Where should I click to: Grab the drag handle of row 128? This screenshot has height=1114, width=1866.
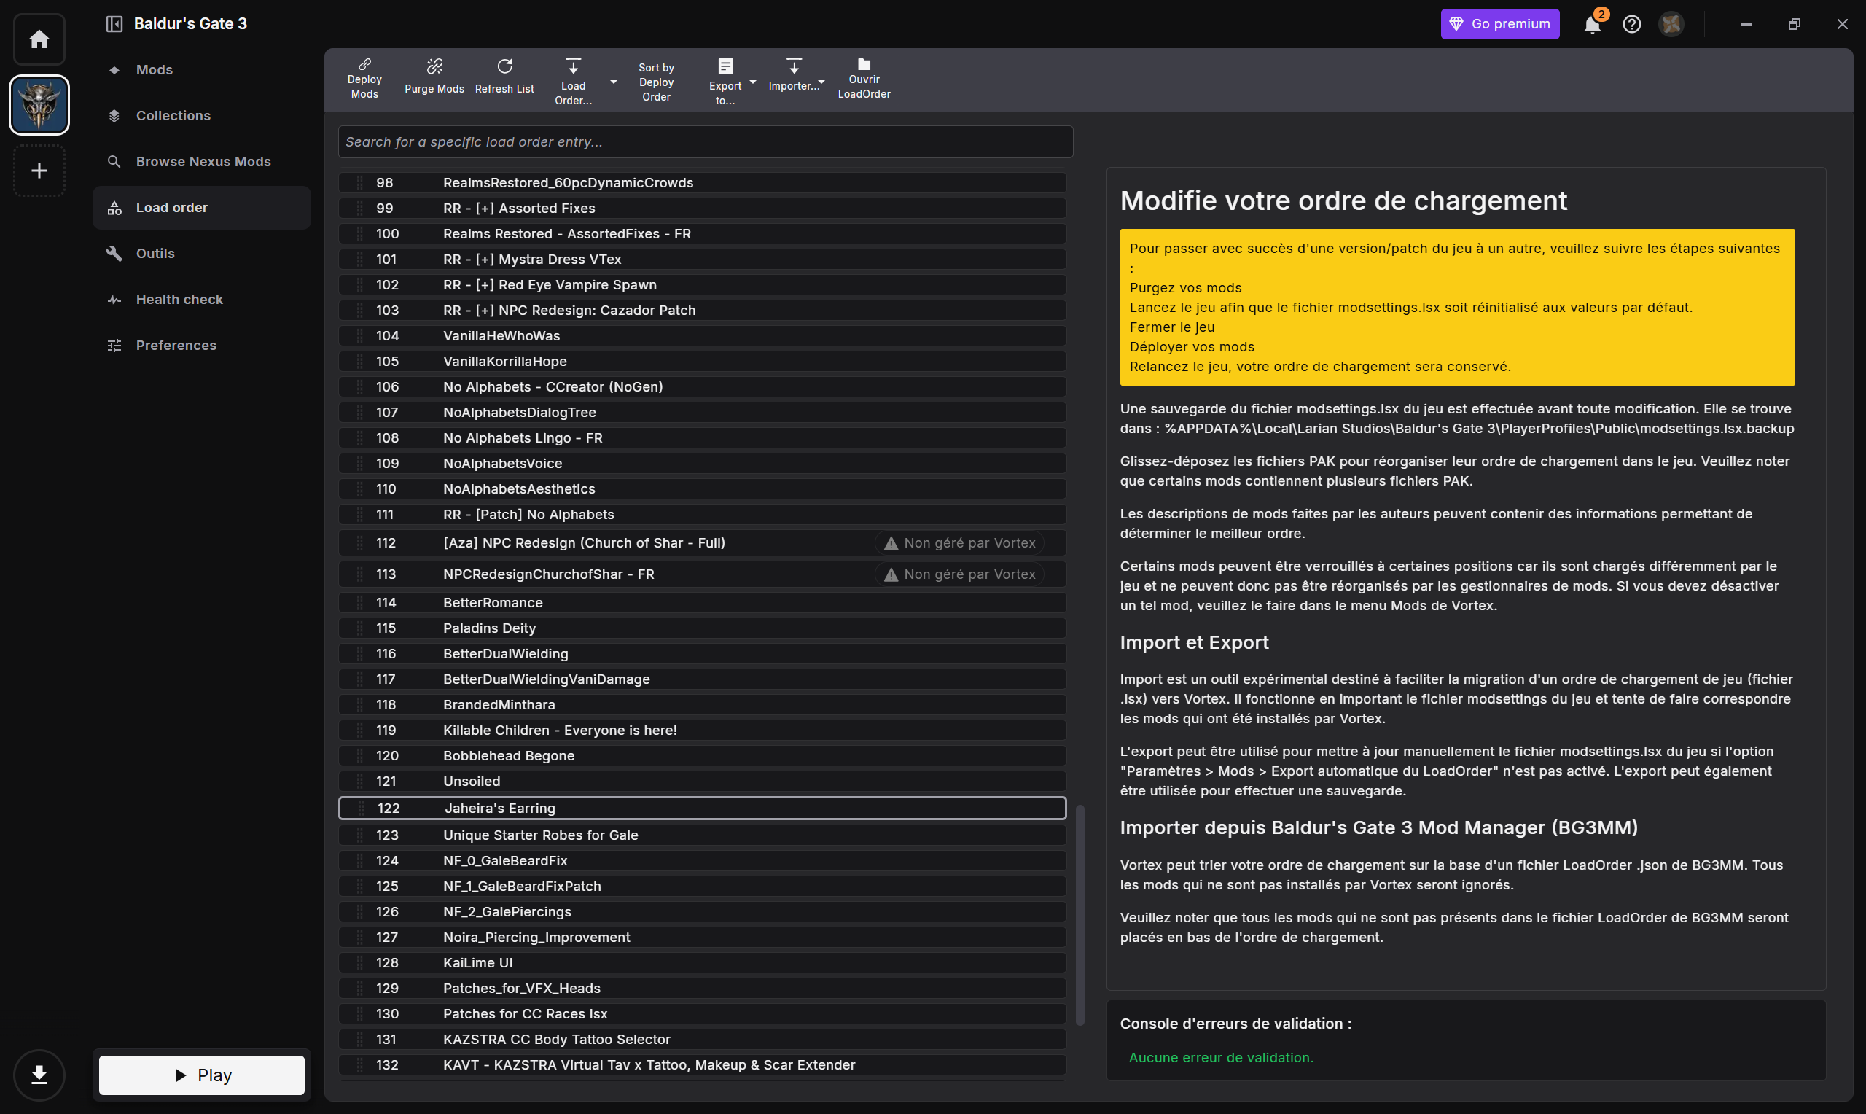click(x=360, y=963)
